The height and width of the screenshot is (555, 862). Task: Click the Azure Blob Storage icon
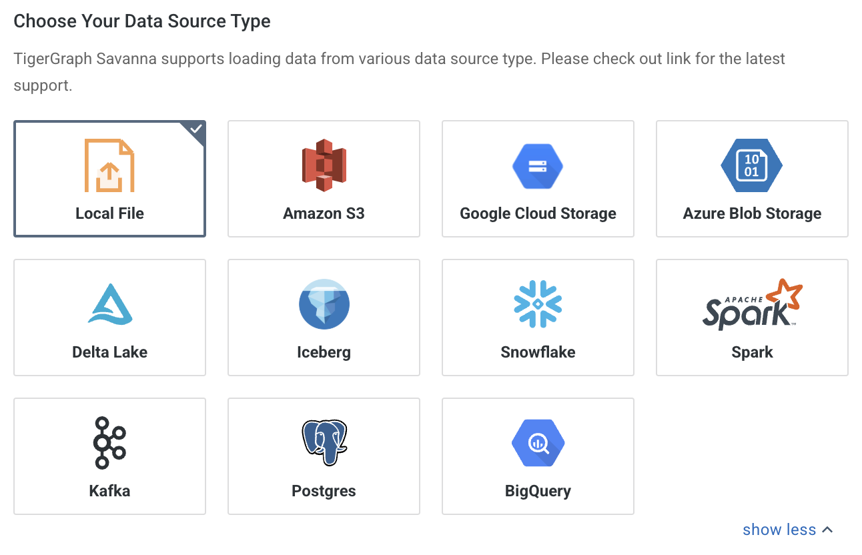click(x=751, y=165)
